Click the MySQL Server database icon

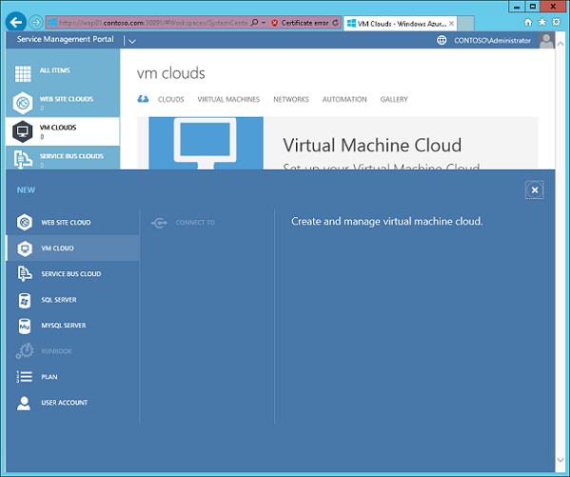tap(25, 326)
